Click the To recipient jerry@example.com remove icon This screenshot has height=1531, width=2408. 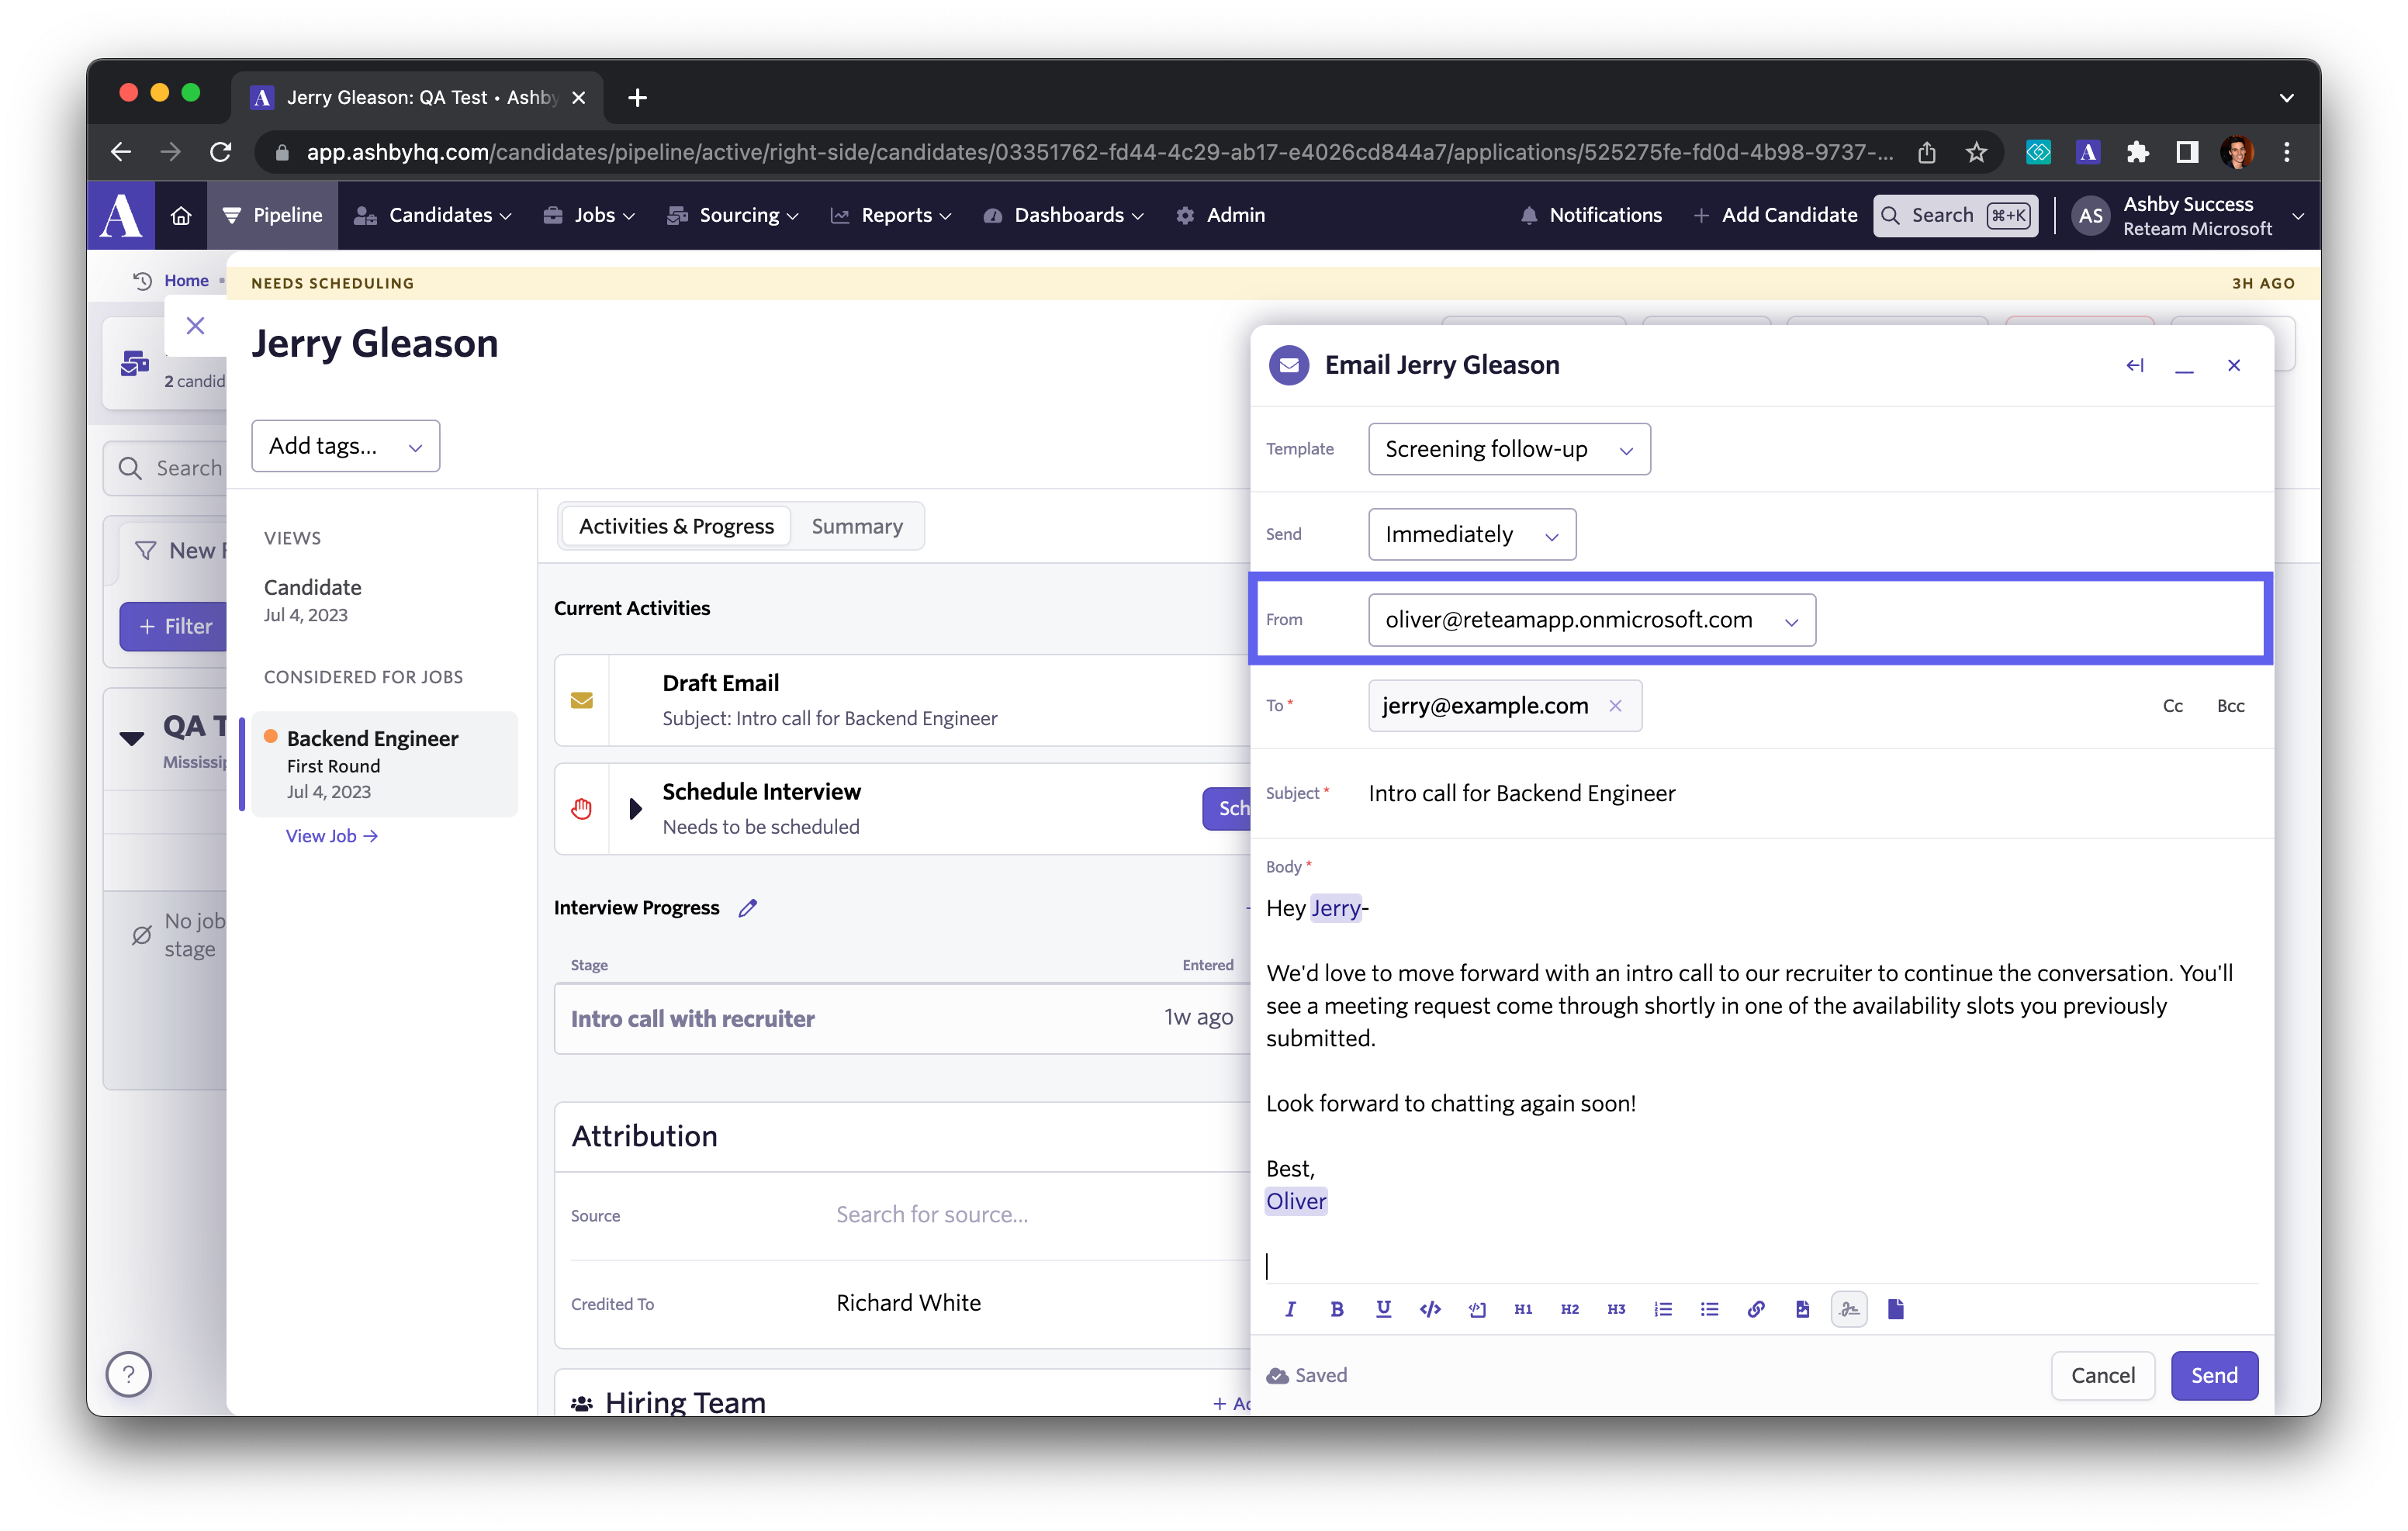click(1617, 705)
